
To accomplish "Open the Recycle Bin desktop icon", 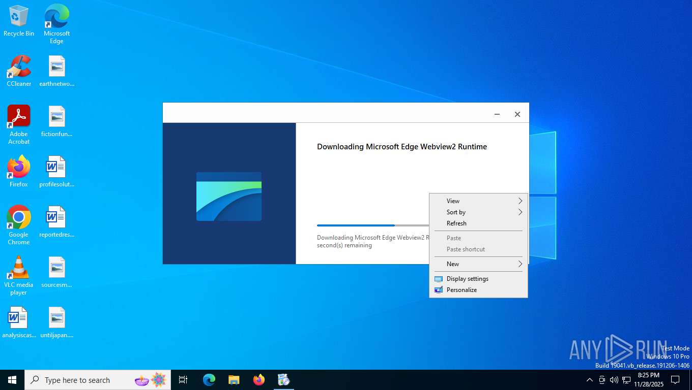I will (x=19, y=21).
